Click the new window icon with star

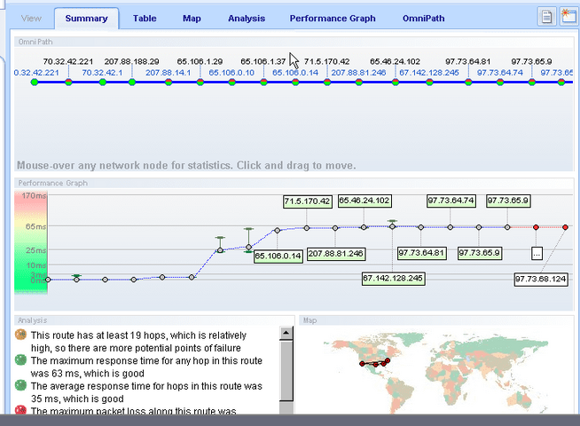pos(568,17)
